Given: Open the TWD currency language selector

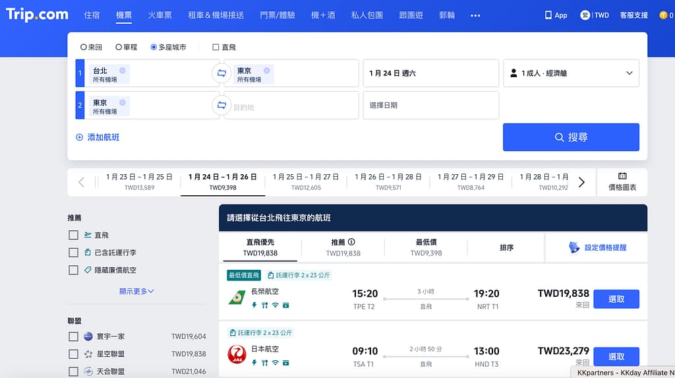Looking at the screenshot, I should (x=595, y=15).
